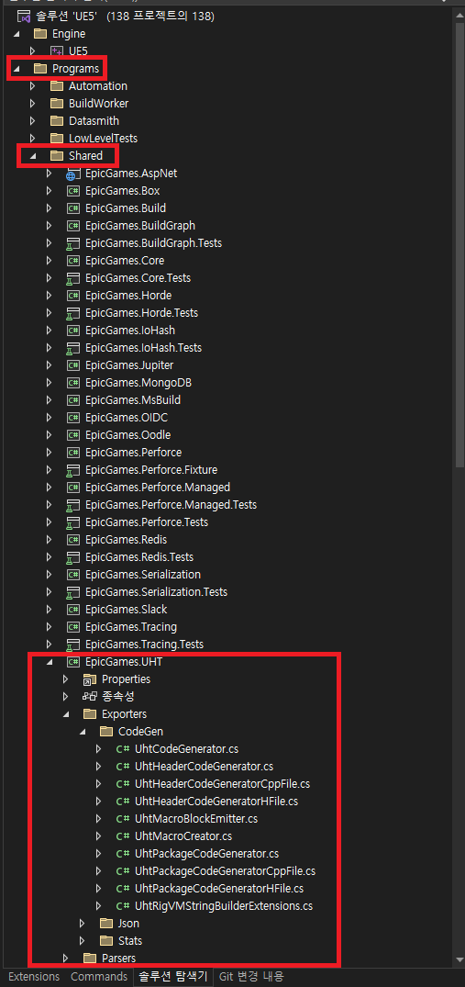Open the Git 변경 내용 tab
Viewport: 465px width, 987px height.
pyautogui.click(x=250, y=976)
